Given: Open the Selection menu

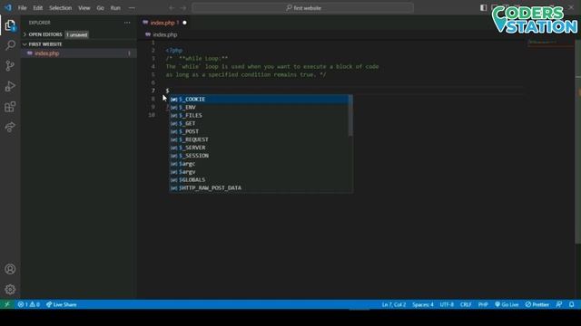Looking at the screenshot, I should coord(61,8).
